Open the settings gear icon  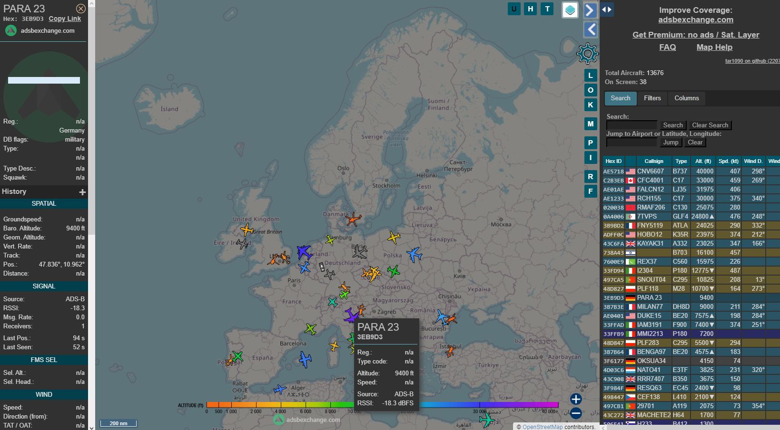pyautogui.click(x=588, y=54)
